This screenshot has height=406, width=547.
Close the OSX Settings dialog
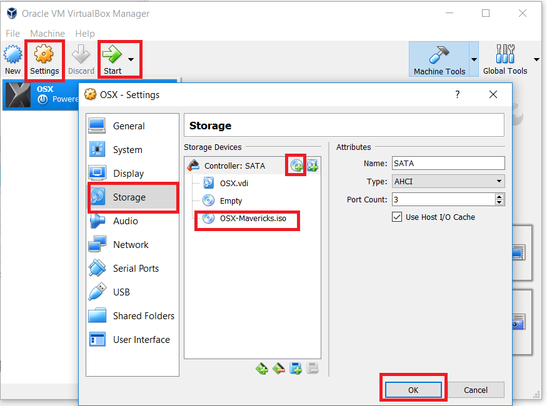coord(493,94)
